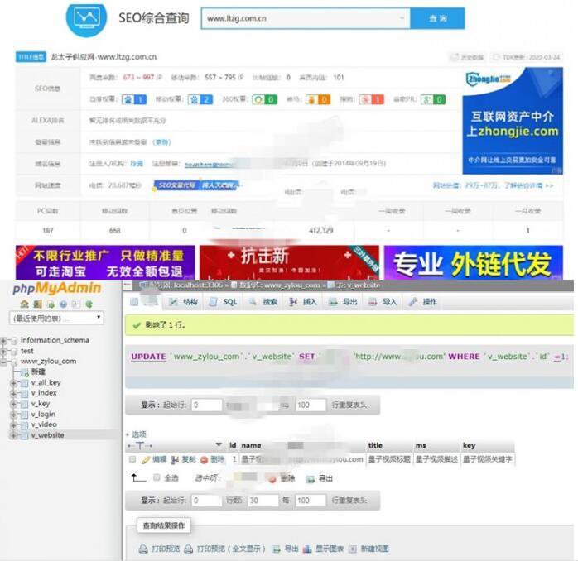Switch to the 导入 tab
Screen dimensions: 578x561
(x=383, y=302)
